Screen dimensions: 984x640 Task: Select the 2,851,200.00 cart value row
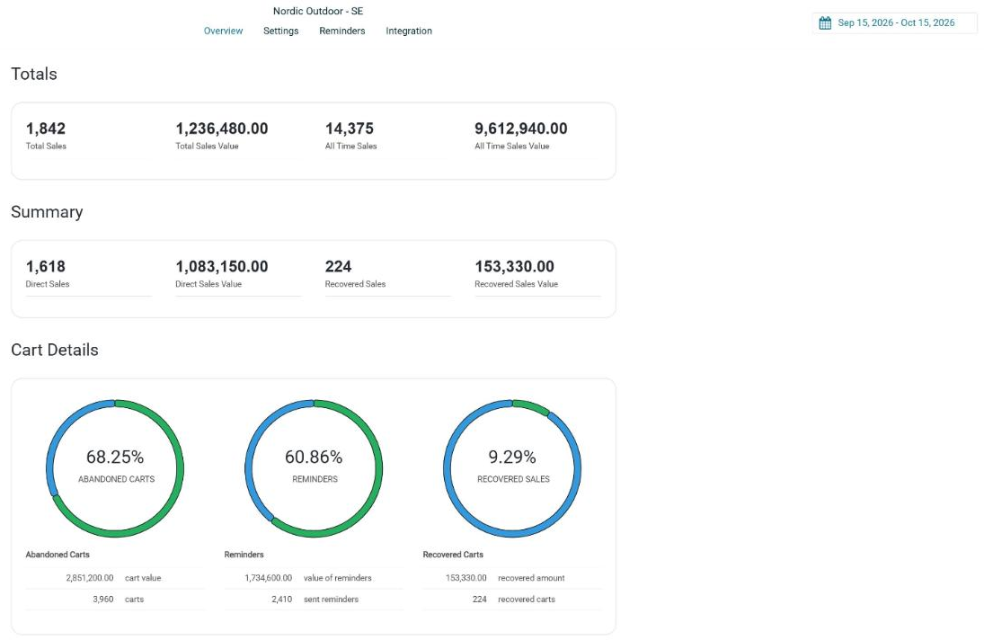[x=115, y=578]
